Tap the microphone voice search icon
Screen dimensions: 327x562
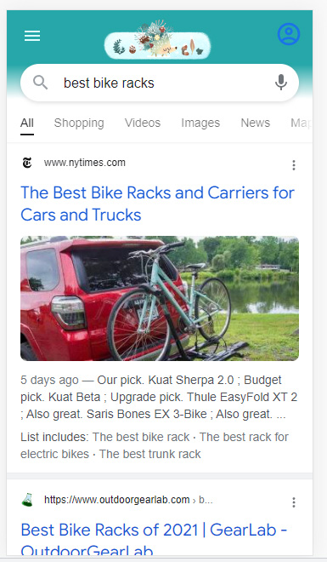tap(281, 83)
